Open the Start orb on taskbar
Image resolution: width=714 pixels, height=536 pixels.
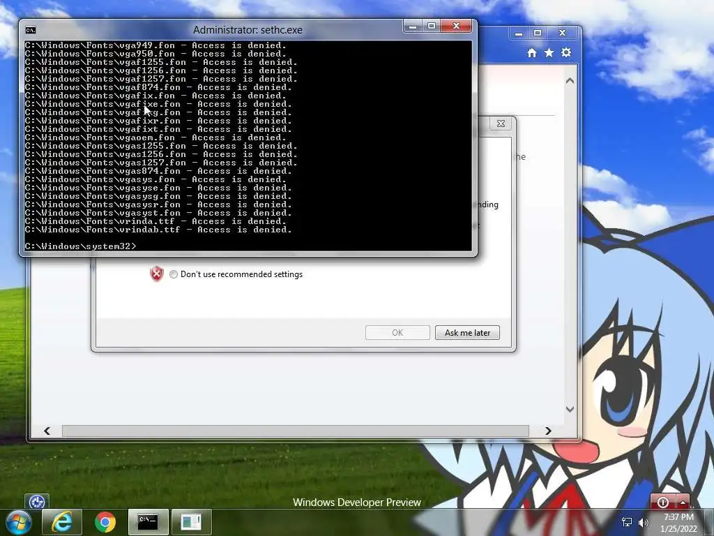(x=18, y=522)
